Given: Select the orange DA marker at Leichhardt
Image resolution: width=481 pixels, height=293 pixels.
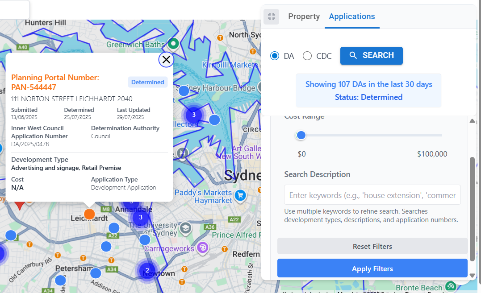Looking at the screenshot, I should click(89, 214).
